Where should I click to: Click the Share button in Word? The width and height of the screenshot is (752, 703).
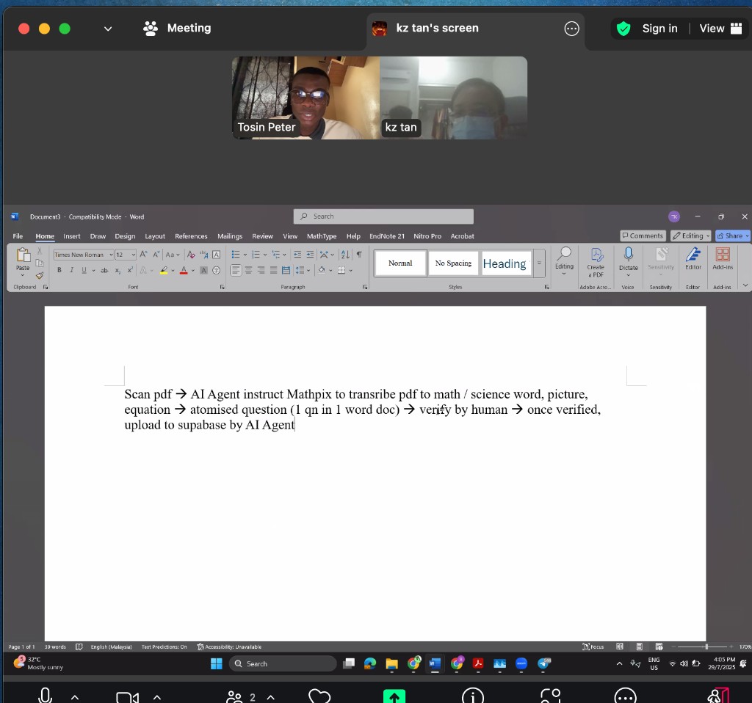tap(733, 236)
